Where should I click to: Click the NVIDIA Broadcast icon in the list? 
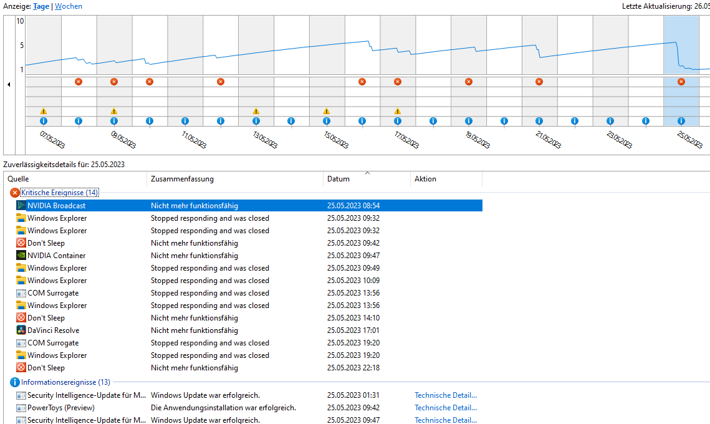click(21, 205)
